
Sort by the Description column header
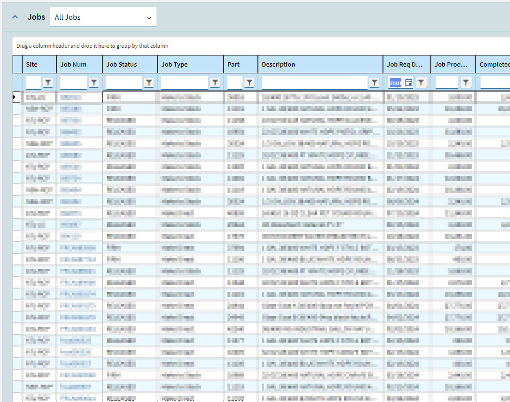click(x=320, y=64)
